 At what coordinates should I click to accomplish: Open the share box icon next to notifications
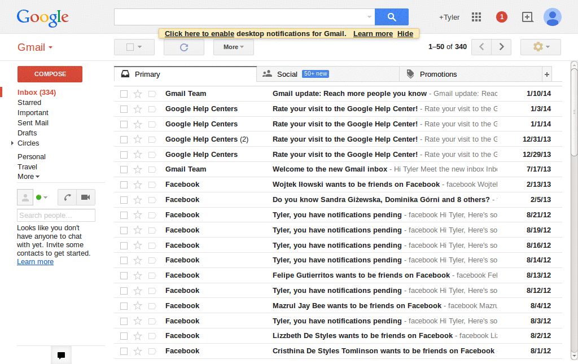pos(527,17)
